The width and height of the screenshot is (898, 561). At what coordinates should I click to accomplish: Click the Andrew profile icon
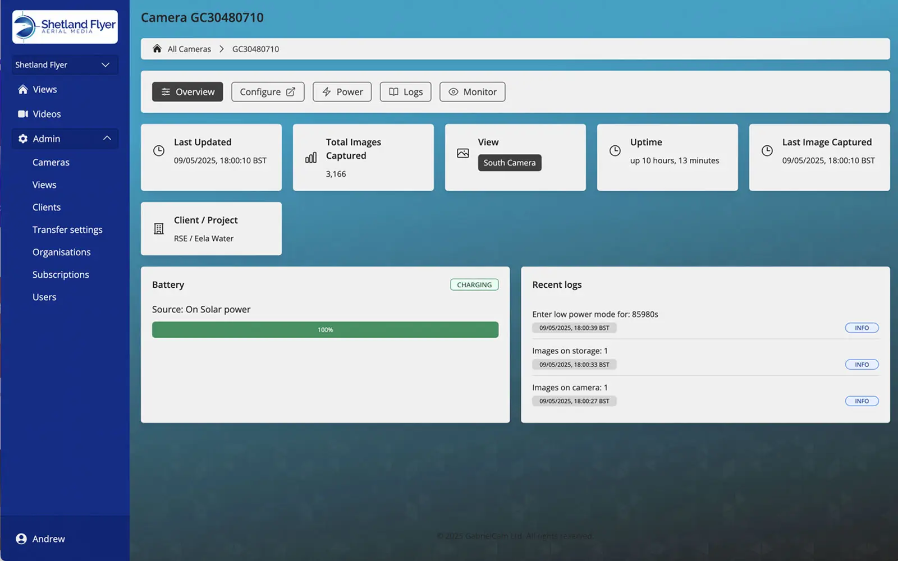[x=21, y=539]
